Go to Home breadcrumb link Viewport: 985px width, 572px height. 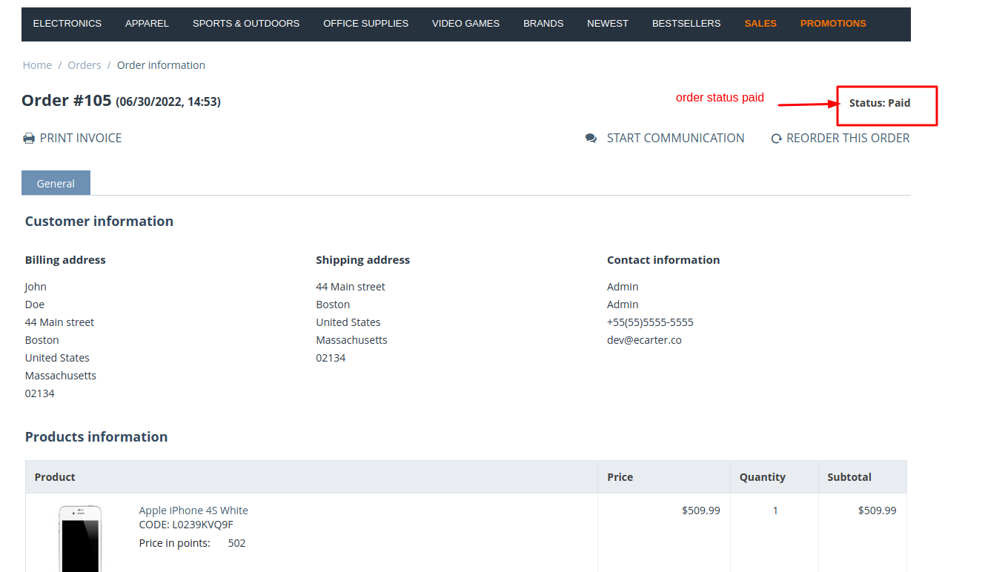point(37,65)
